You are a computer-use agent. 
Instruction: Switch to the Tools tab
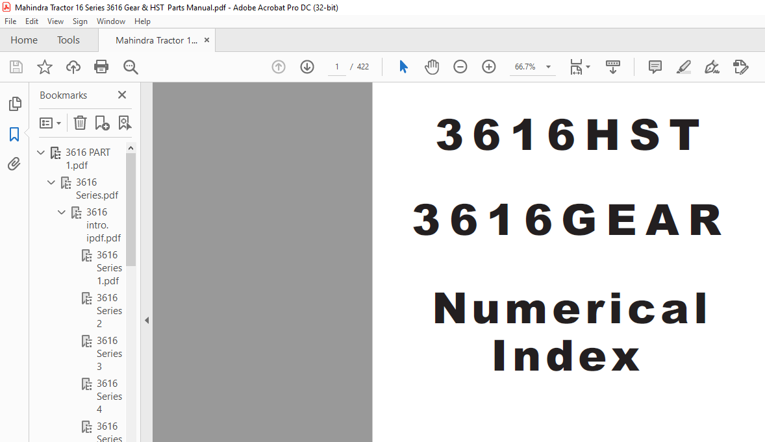(x=68, y=40)
